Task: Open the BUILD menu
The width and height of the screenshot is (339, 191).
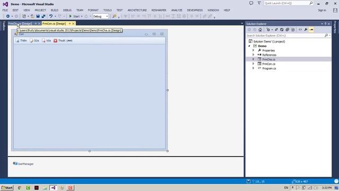Action: pos(55,10)
